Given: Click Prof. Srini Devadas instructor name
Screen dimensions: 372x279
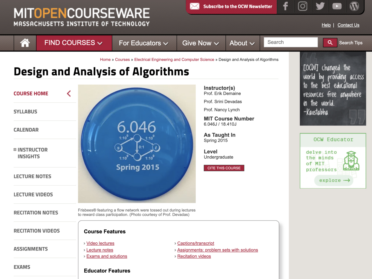Looking at the screenshot, I should point(223,102).
